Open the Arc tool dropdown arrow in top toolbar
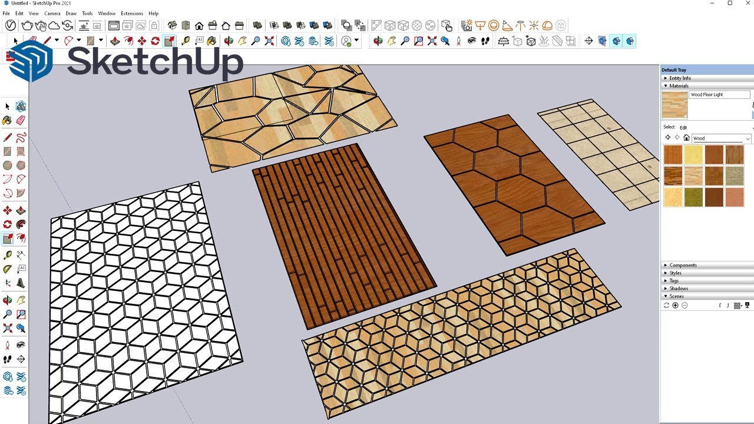754x424 pixels. click(79, 41)
